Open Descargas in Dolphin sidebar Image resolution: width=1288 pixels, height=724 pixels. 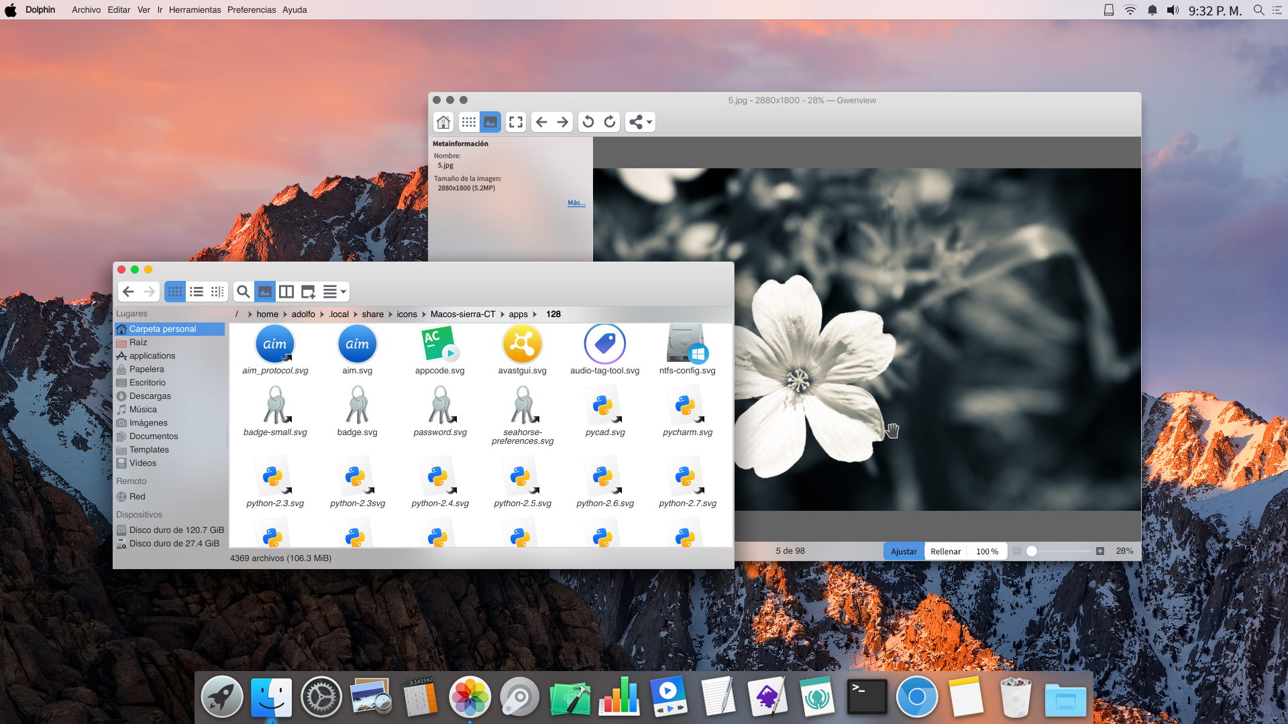click(170, 396)
